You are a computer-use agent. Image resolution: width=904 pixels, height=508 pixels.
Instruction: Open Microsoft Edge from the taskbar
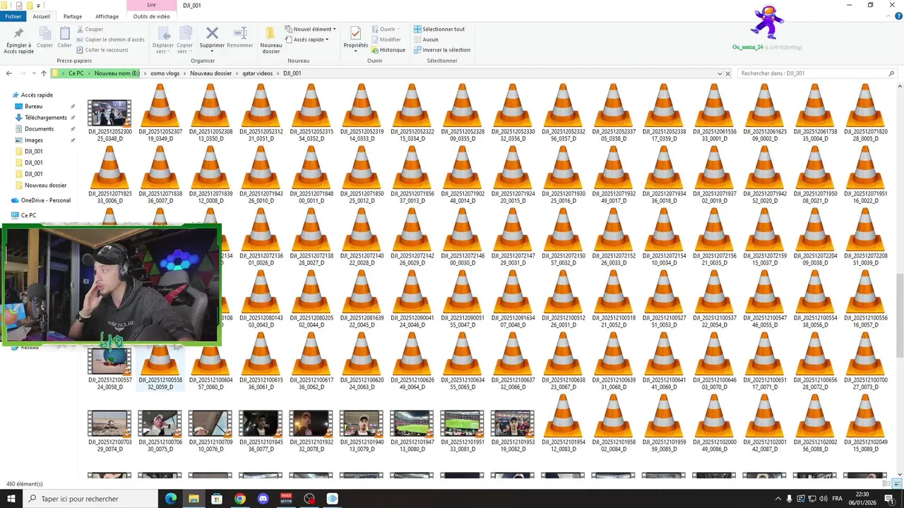pos(171,499)
